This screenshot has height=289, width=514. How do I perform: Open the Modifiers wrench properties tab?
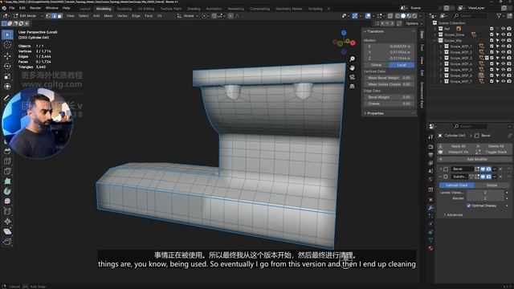point(430,208)
